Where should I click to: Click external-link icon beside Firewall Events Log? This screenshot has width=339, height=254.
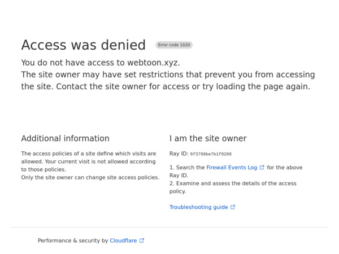pos(262,168)
